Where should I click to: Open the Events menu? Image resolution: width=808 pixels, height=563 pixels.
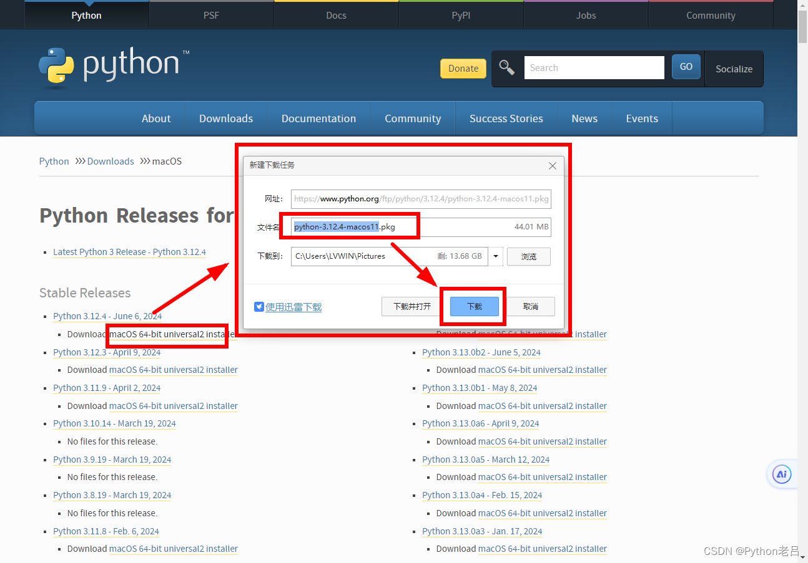(642, 118)
